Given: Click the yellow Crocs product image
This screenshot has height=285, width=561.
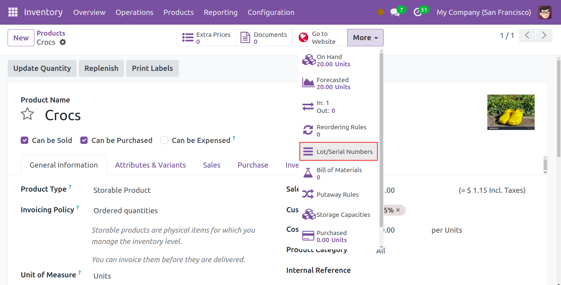Looking at the screenshot, I should coord(511,112).
